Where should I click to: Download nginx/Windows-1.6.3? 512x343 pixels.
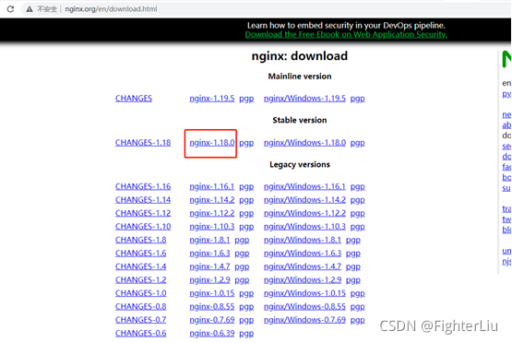coord(302,254)
